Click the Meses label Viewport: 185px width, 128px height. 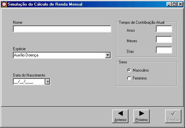click(x=132, y=41)
